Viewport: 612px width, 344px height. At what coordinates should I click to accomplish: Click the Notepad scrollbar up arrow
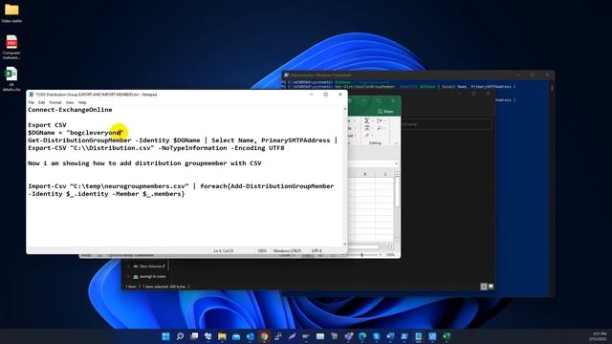[345, 109]
